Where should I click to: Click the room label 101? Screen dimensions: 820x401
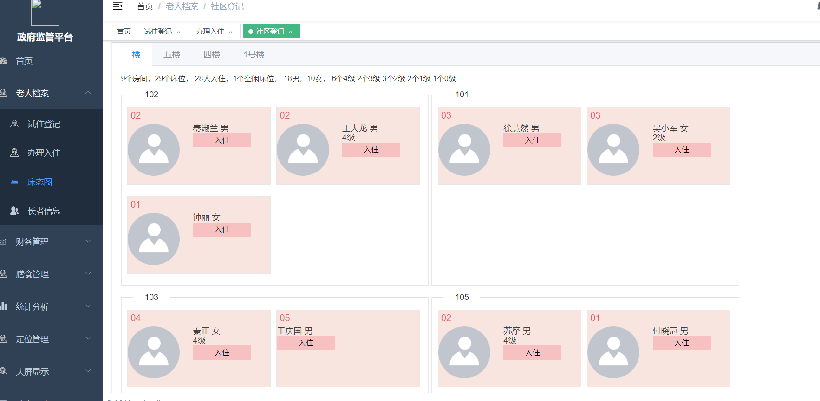462,95
